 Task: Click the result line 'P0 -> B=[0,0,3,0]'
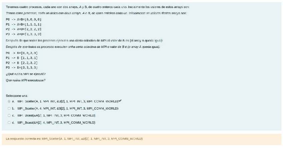pyautogui.click(x=22, y=53)
